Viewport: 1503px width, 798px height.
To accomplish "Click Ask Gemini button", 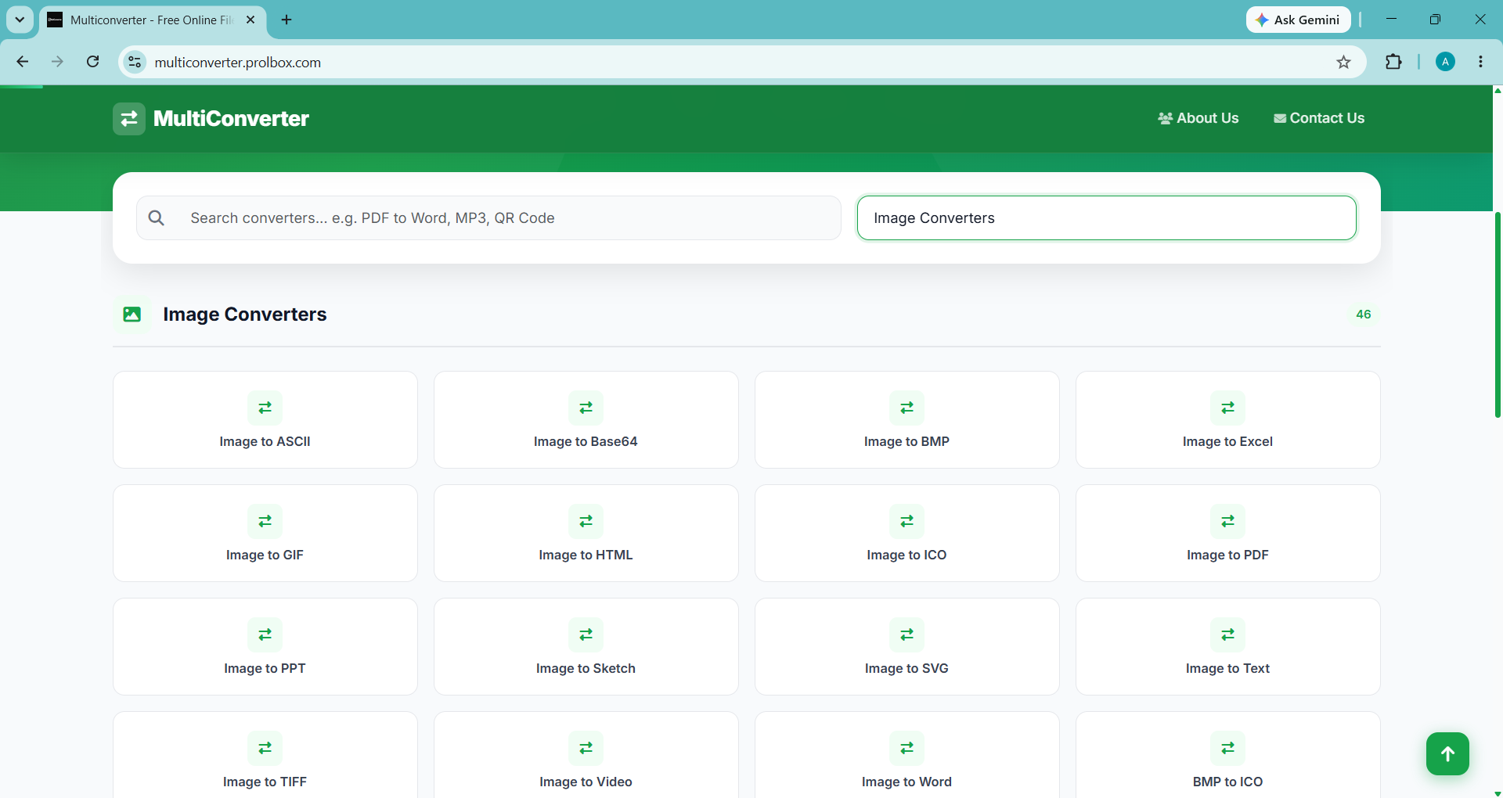I will pyautogui.click(x=1299, y=20).
